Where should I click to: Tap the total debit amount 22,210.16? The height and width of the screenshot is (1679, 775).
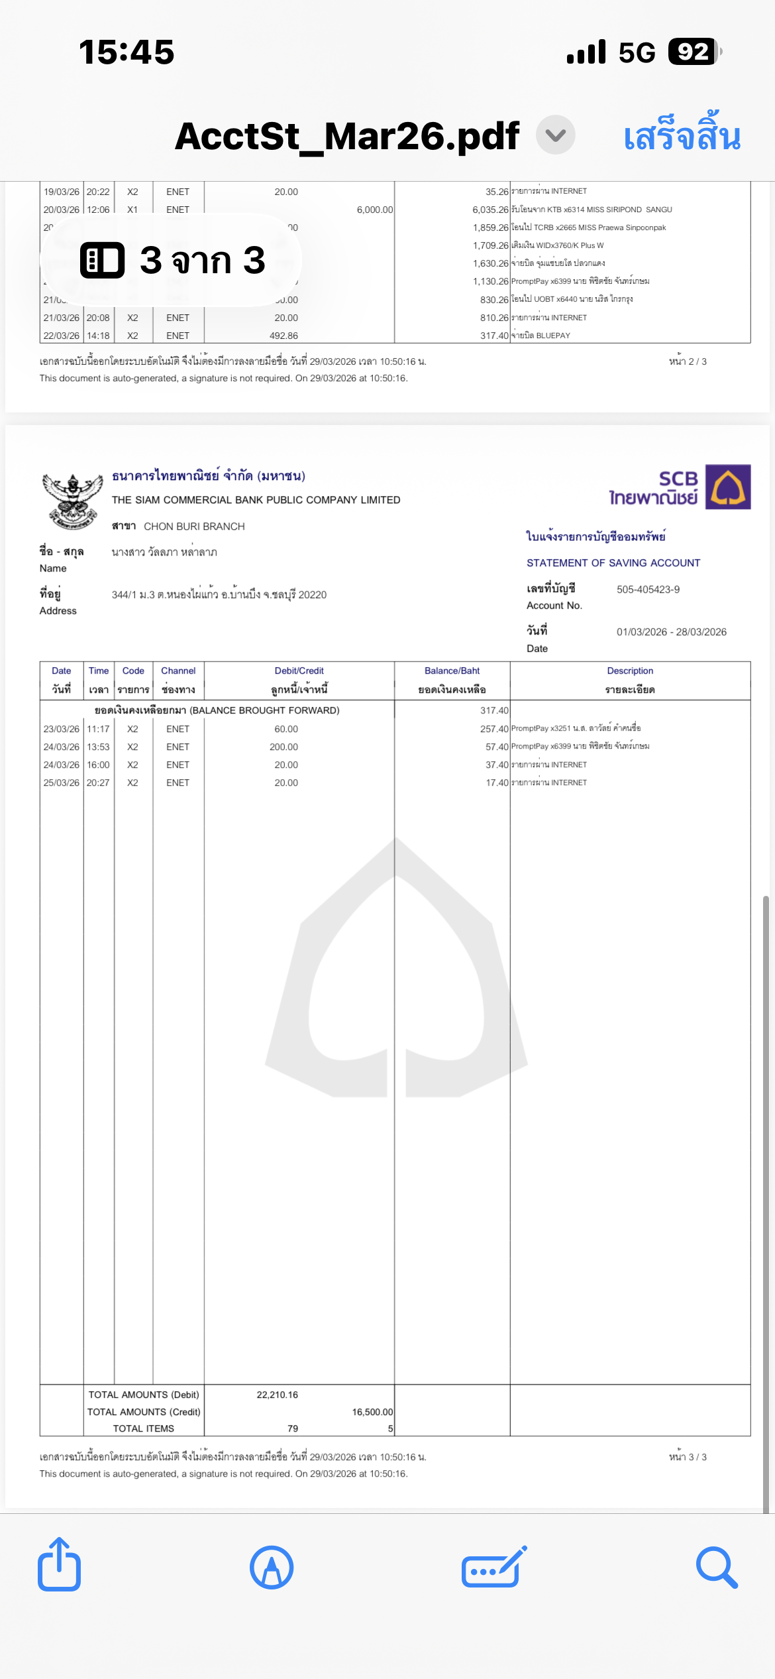click(277, 1395)
